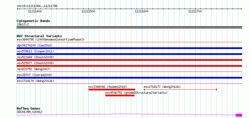Click the DGV Structural Variants track title
The image size is (250, 118).
[x=39, y=36]
